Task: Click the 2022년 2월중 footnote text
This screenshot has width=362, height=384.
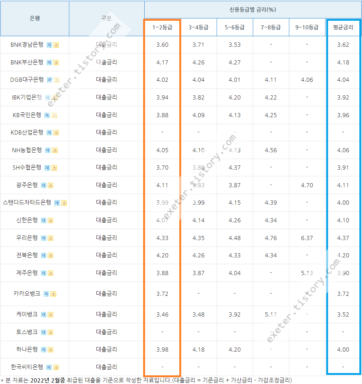Action: coord(48,380)
